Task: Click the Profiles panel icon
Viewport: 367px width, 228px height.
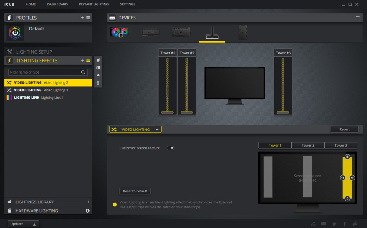Action: [x=10, y=18]
